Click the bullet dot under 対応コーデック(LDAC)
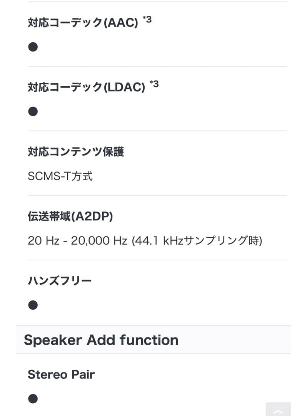The width and height of the screenshot is (302, 416). coord(33,112)
